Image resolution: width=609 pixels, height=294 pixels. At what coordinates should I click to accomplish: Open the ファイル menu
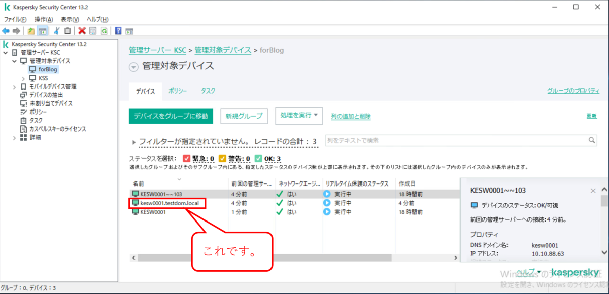point(15,19)
